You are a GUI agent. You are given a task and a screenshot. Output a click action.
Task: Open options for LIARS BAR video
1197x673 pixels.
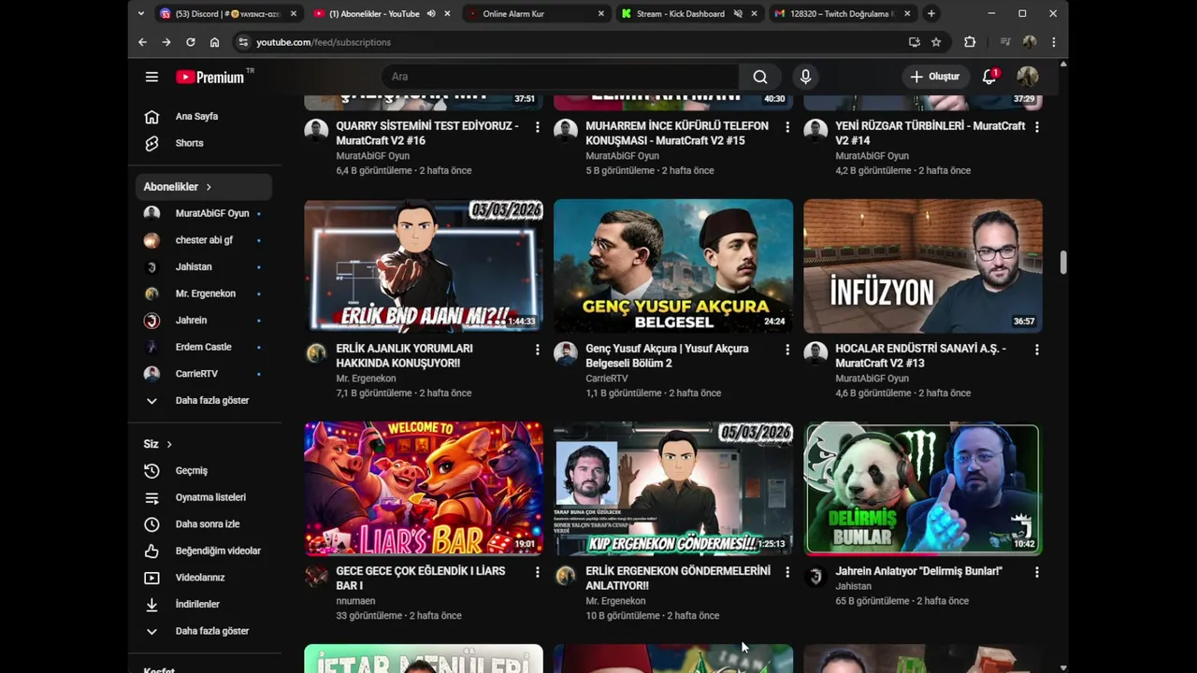pos(537,571)
